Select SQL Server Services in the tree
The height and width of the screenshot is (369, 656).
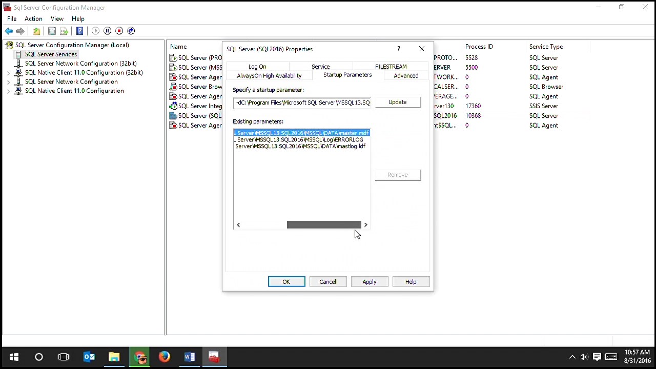click(x=51, y=54)
